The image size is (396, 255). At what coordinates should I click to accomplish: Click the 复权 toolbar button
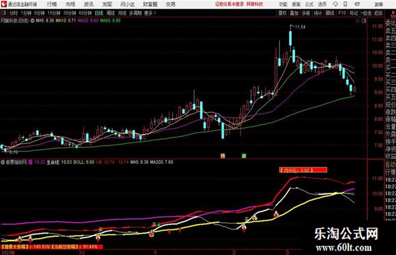point(282,13)
